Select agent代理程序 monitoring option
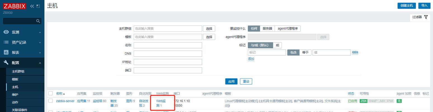Viewport: 433px width, 112px height. pyautogui.click(x=288, y=29)
